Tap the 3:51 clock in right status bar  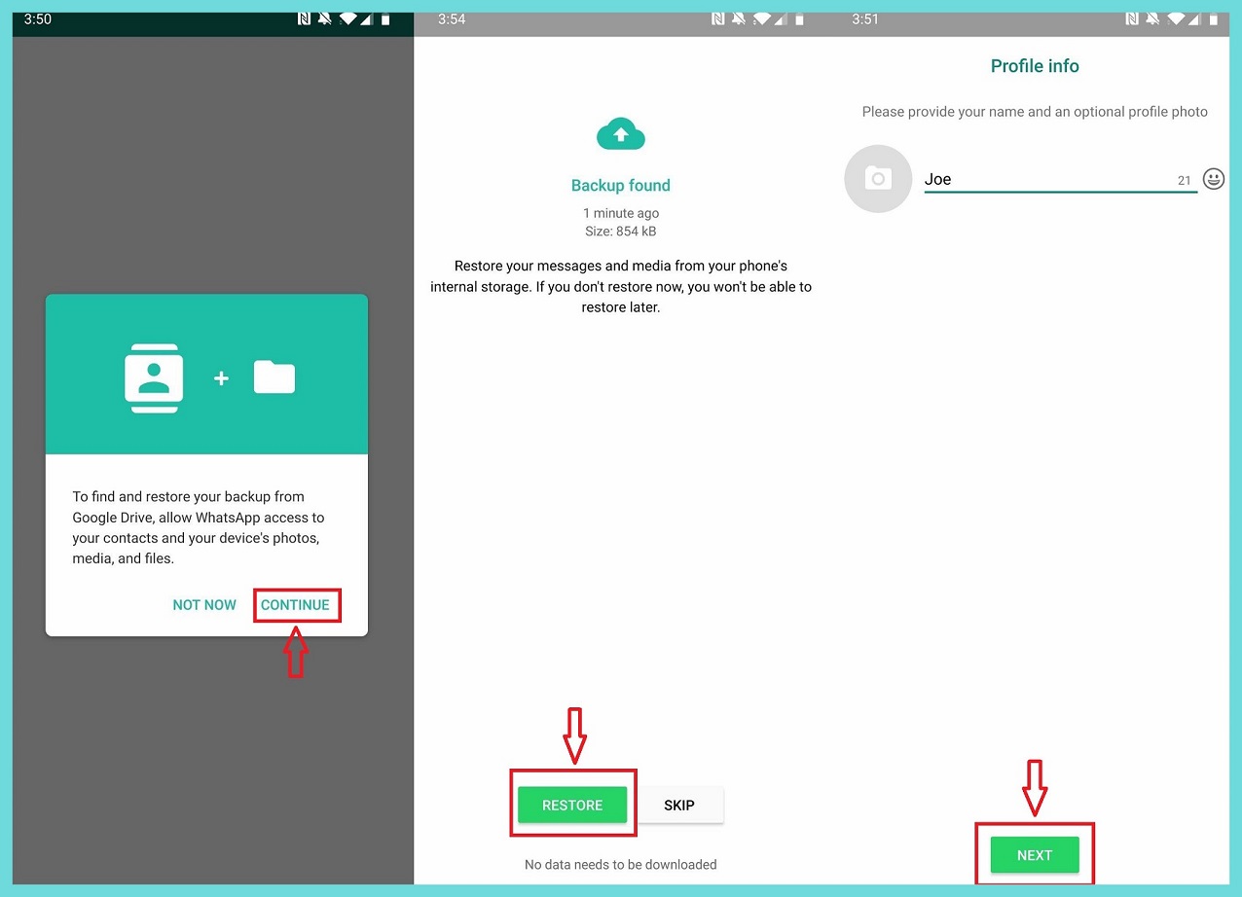coord(865,18)
